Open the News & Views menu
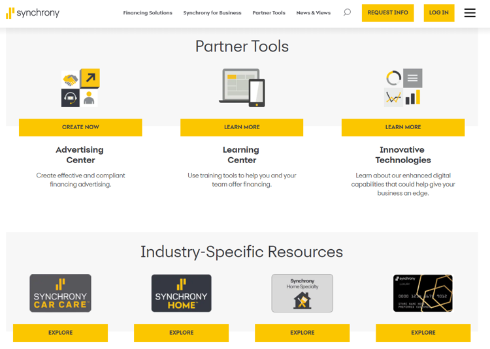The image size is (490, 349). (x=314, y=13)
